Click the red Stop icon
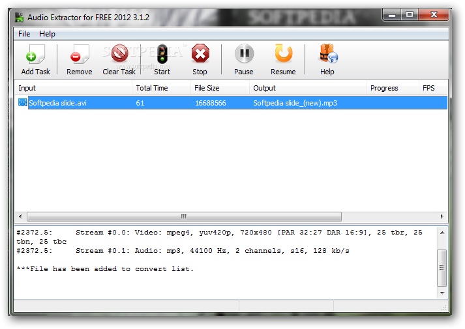465x329 pixels. pos(200,53)
